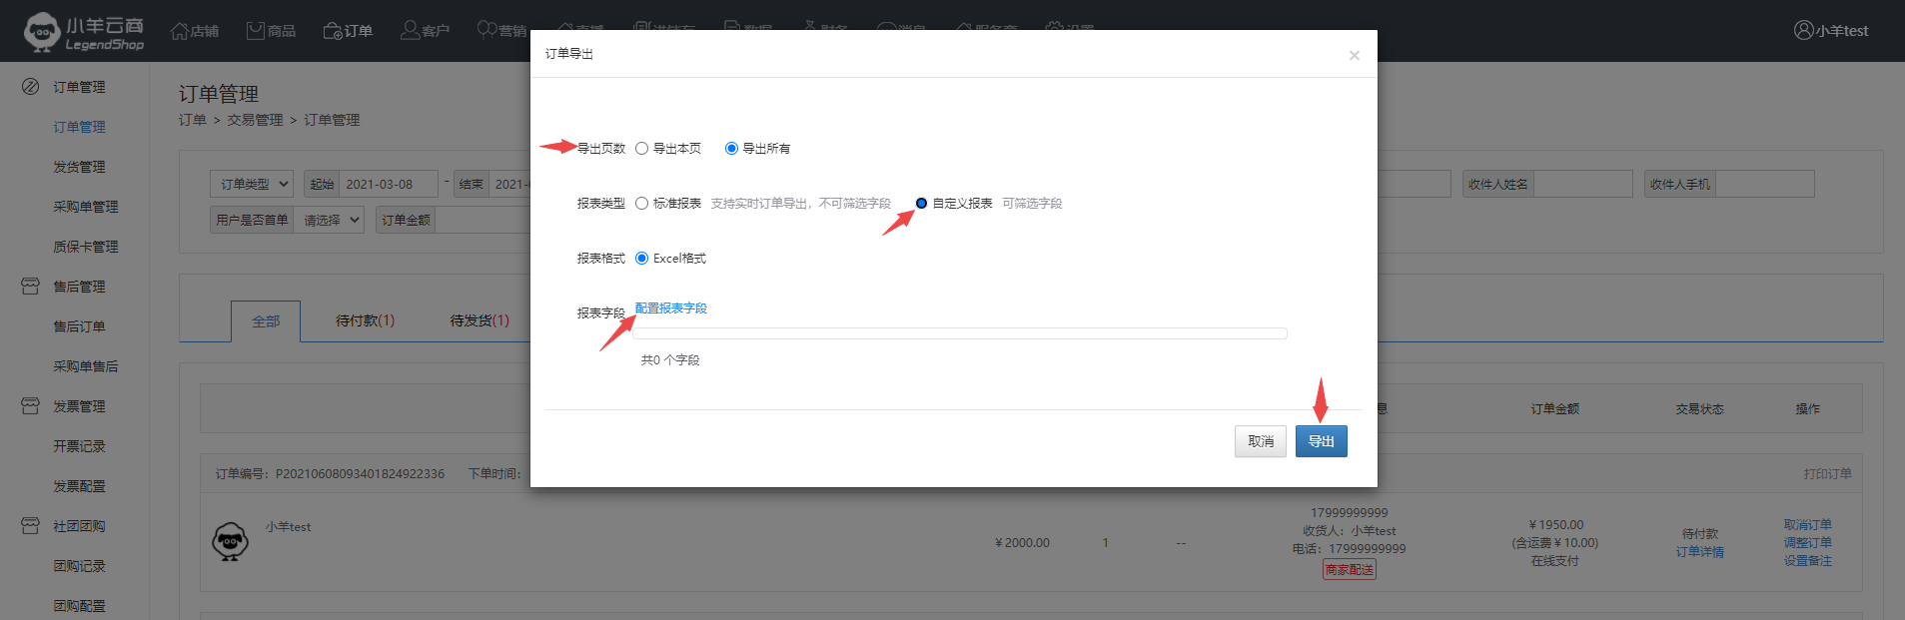Click the 订单 icon in the top bar

(x=333, y=31)
